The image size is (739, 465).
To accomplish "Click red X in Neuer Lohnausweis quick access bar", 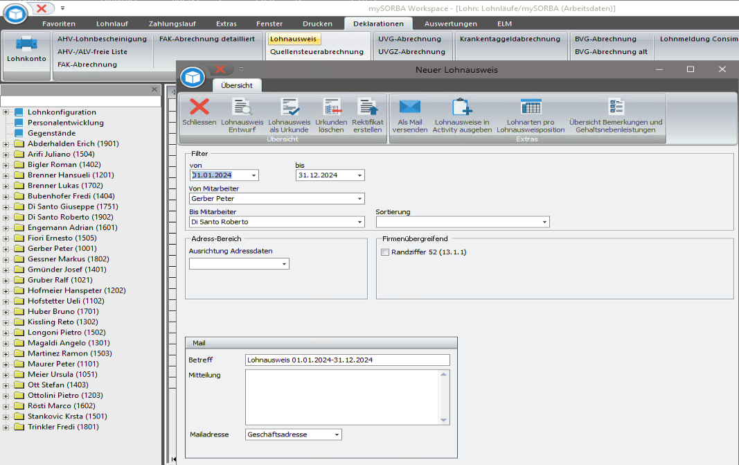I will coord(220,69).
